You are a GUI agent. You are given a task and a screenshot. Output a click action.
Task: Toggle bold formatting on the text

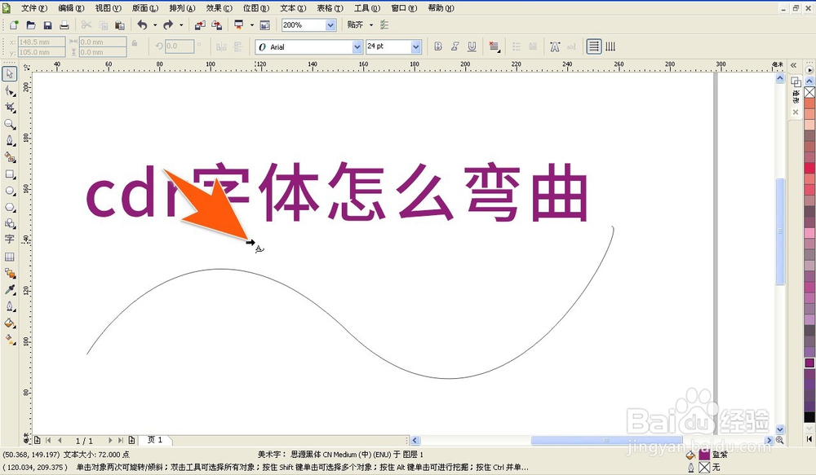[x=438, y=46]
